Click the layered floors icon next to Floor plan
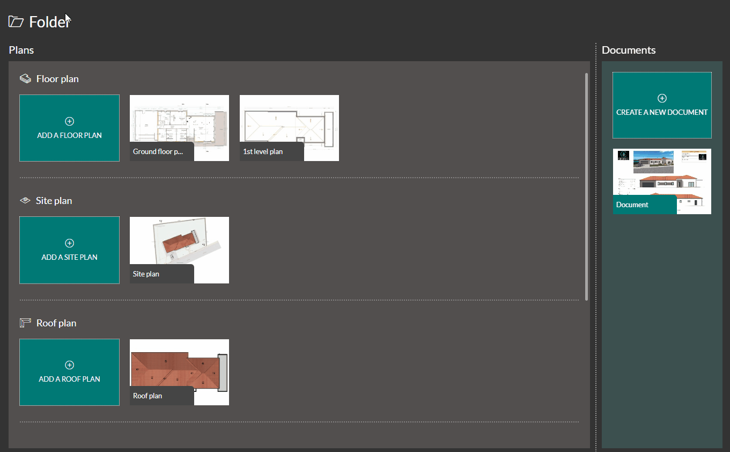Viewport: 730px width, 452px height. (25, 77)
